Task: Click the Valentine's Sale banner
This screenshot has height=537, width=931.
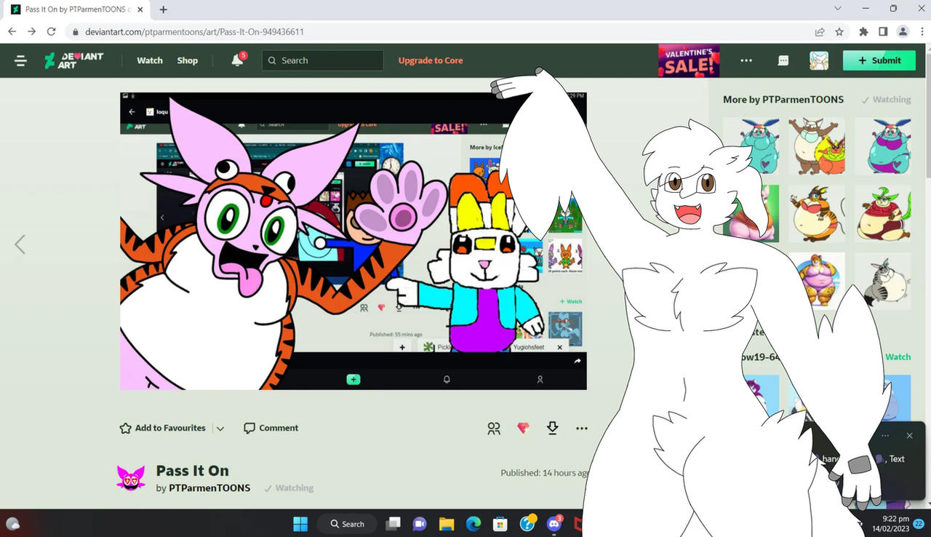Action: [689, 60]
